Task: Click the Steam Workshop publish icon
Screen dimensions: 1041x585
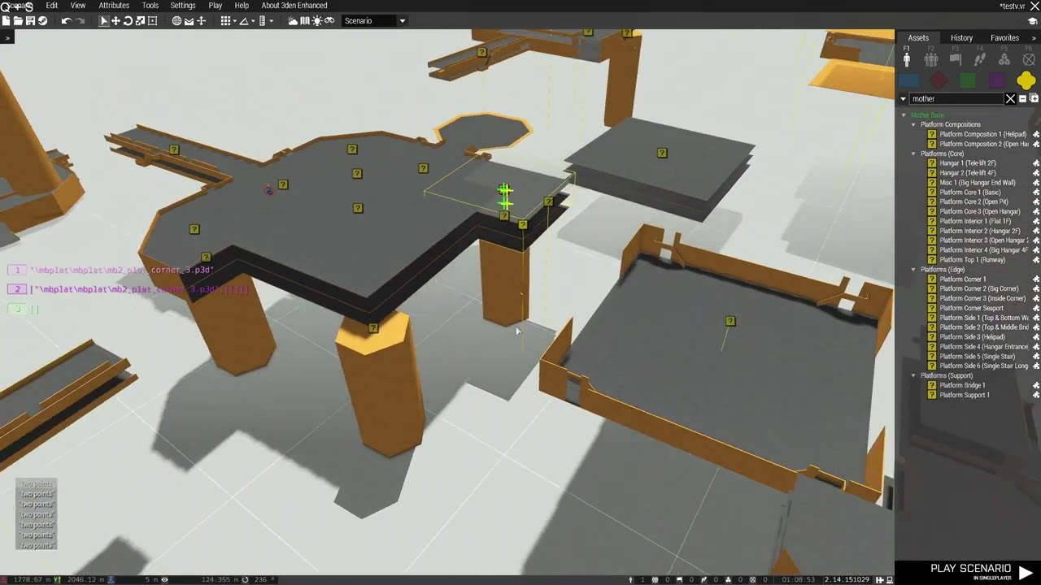Action: [42, 21]
